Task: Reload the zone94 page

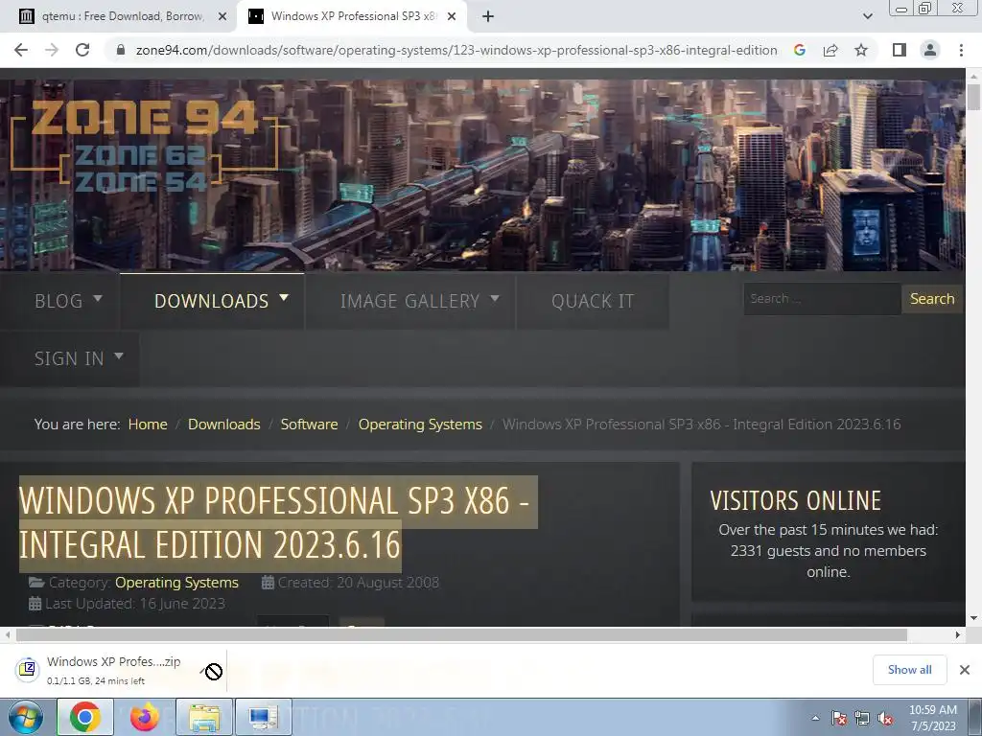Action: pyautogui.click(x=82, y=50)
